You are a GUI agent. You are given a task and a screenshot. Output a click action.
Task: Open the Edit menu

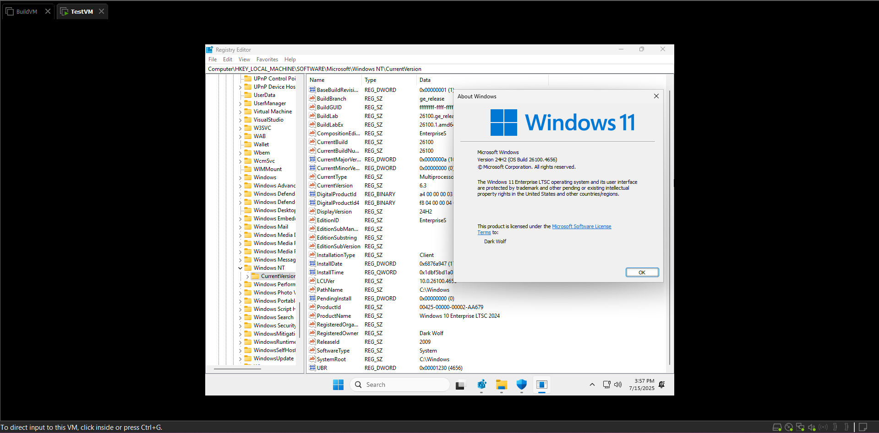(x=228, y=59)
